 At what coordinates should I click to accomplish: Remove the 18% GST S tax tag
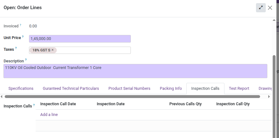point(53,50)
